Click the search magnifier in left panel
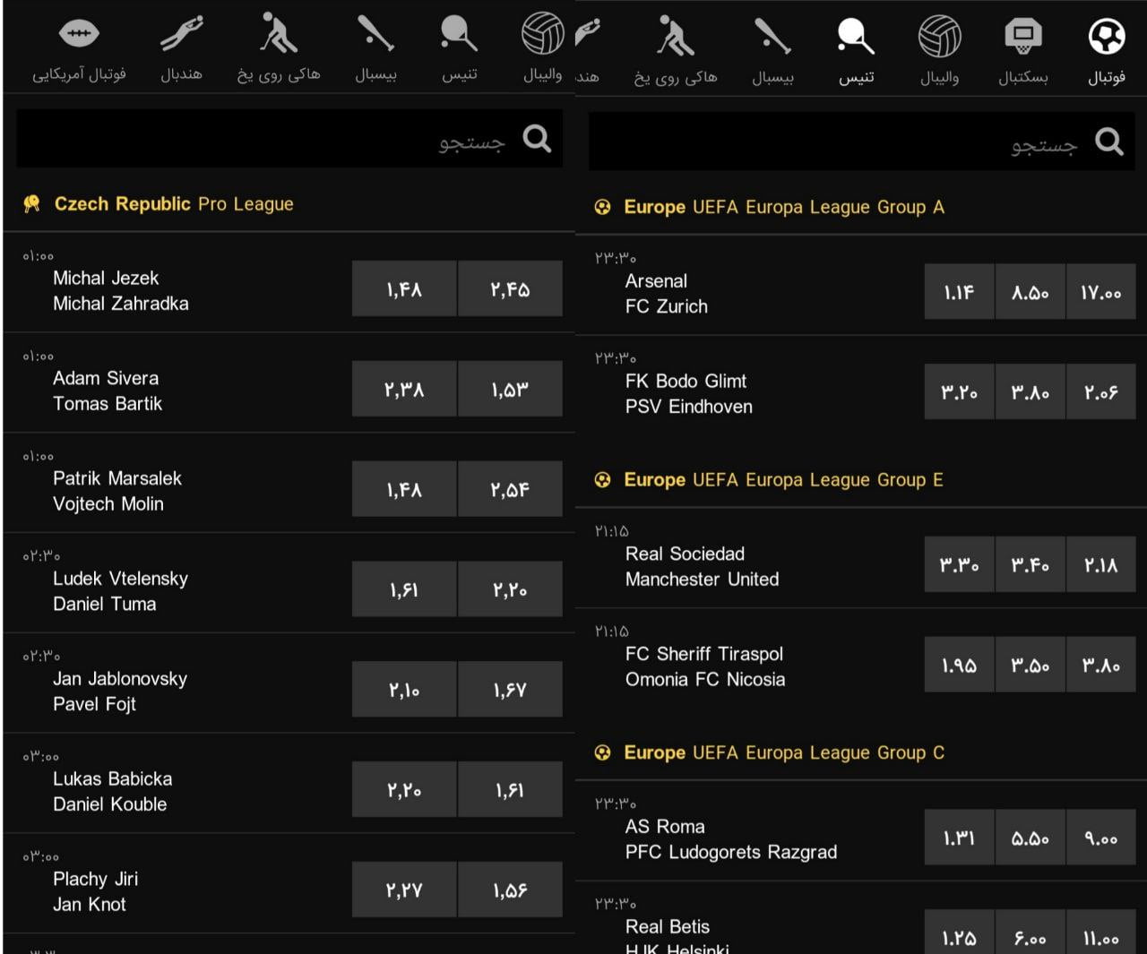 click(537, 139)
